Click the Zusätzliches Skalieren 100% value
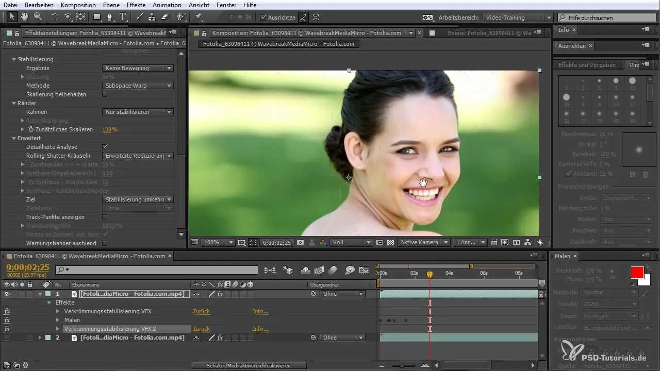This screenshot has width=660, height=371. point(110,129)
